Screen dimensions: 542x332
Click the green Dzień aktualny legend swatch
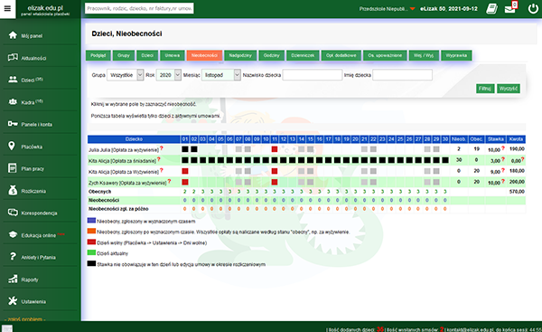[x=91, y=252]
